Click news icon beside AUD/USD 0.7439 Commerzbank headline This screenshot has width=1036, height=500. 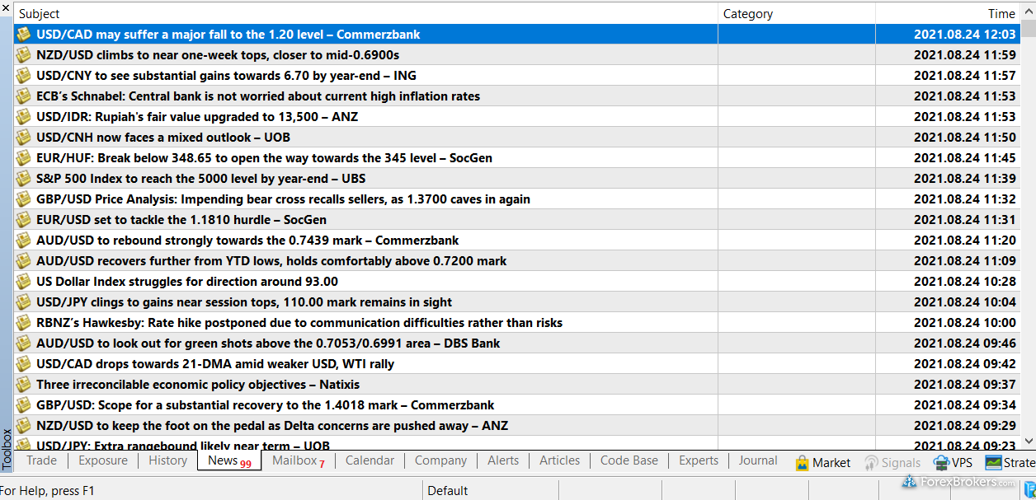[x=23, y=241]
